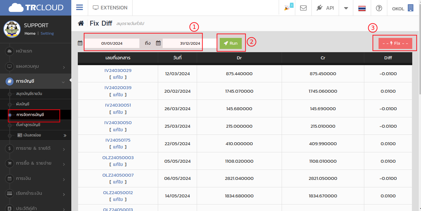Toggle the hamburger sidebar menu
This screenshot has width=421, height=211.
click(x=79, y=7)
